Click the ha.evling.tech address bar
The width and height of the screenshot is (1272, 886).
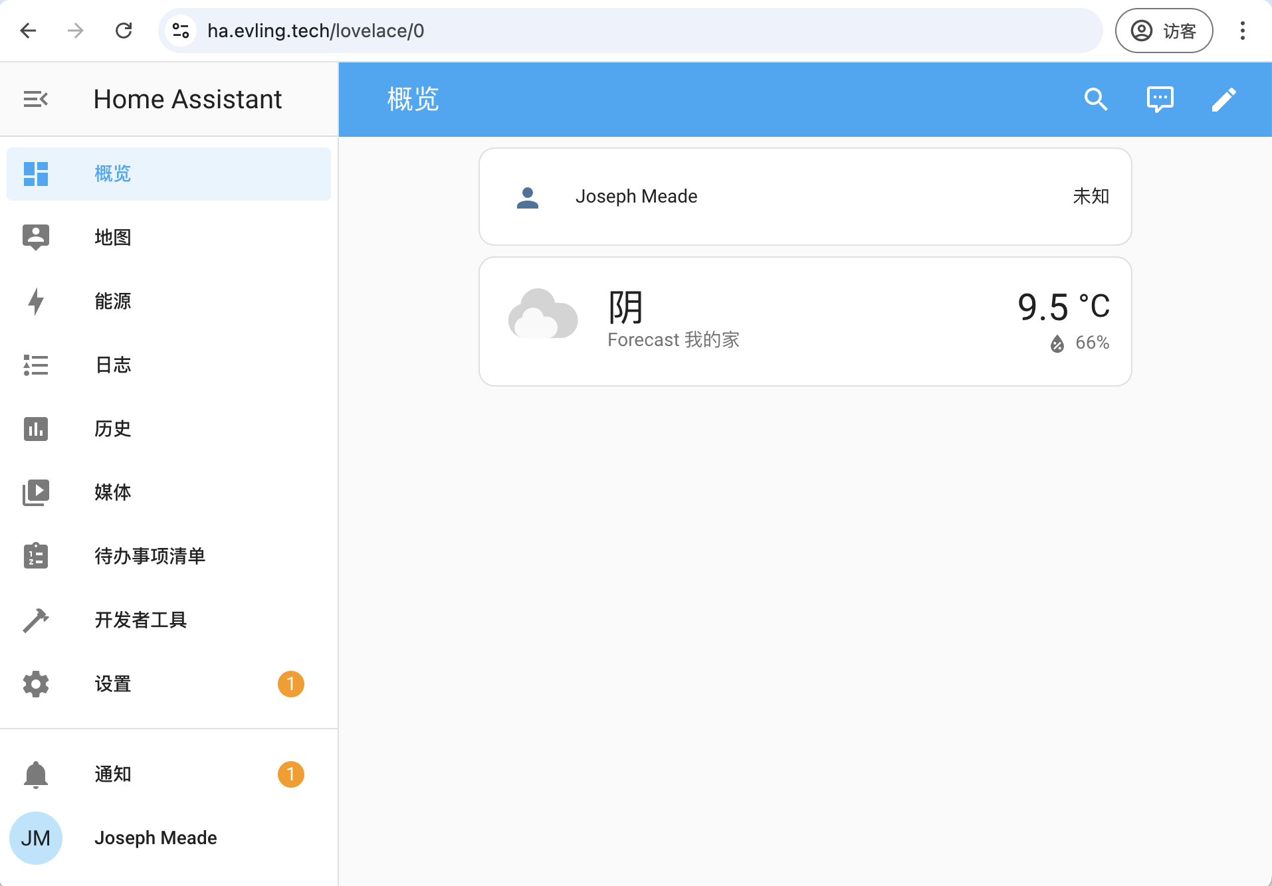point(630,31)
